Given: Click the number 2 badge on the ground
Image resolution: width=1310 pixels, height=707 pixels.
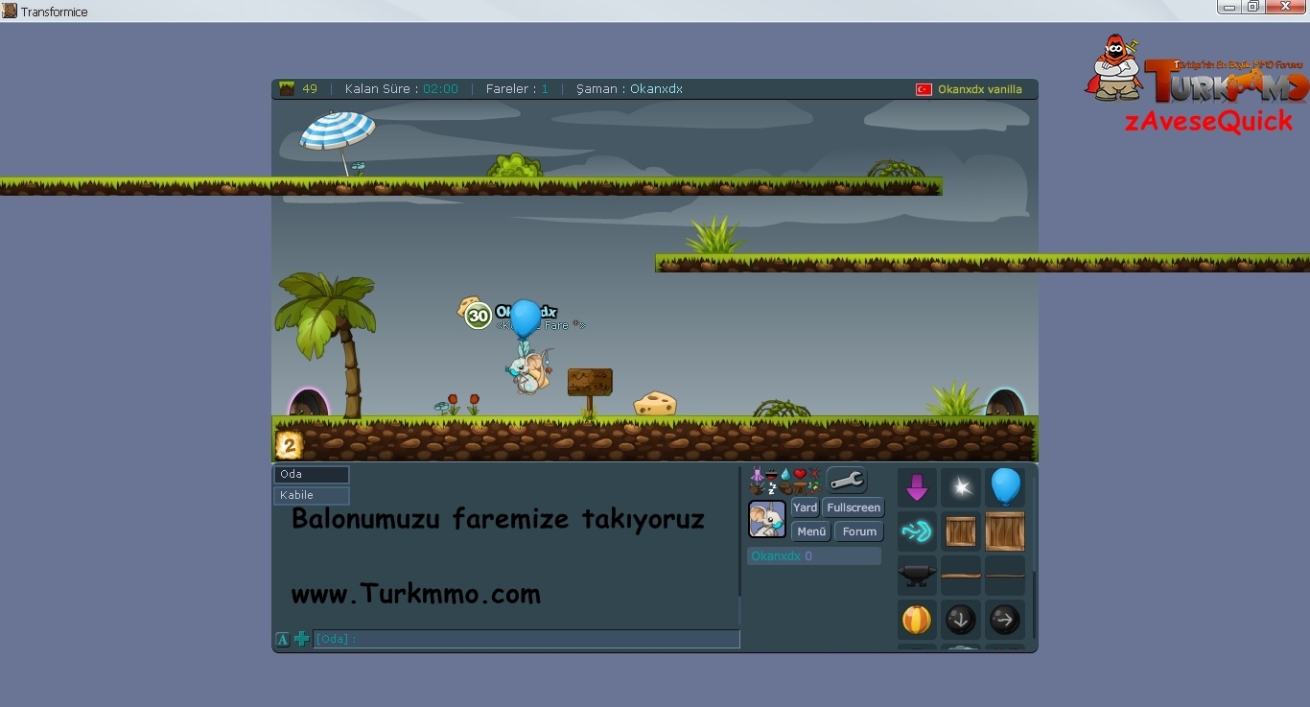Looking at the screenshot, I should [x=289, y=445].
